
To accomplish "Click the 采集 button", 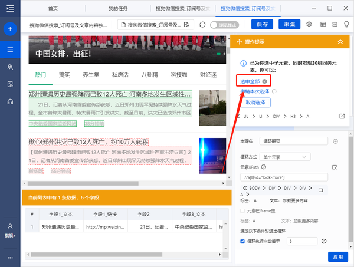I will pos(290,24).
